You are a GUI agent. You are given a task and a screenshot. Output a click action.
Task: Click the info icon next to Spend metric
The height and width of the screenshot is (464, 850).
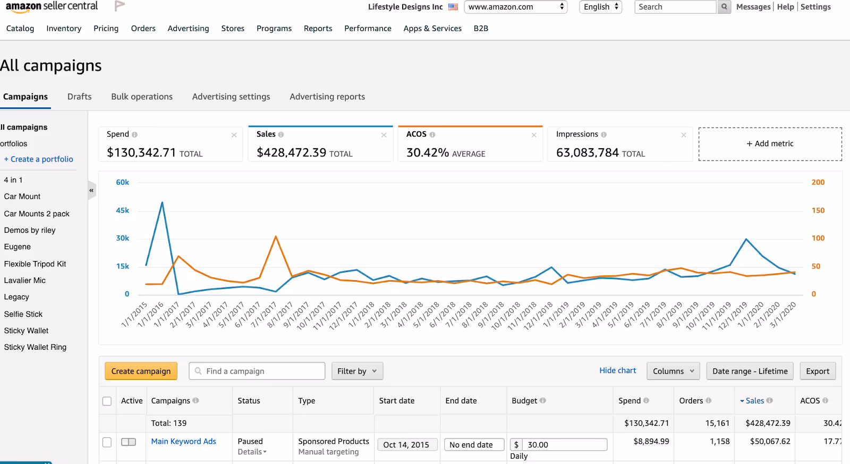134,134
